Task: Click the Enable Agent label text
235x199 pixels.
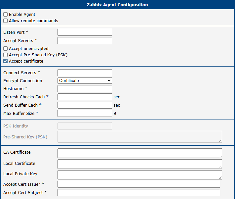Action: [22, 15]
